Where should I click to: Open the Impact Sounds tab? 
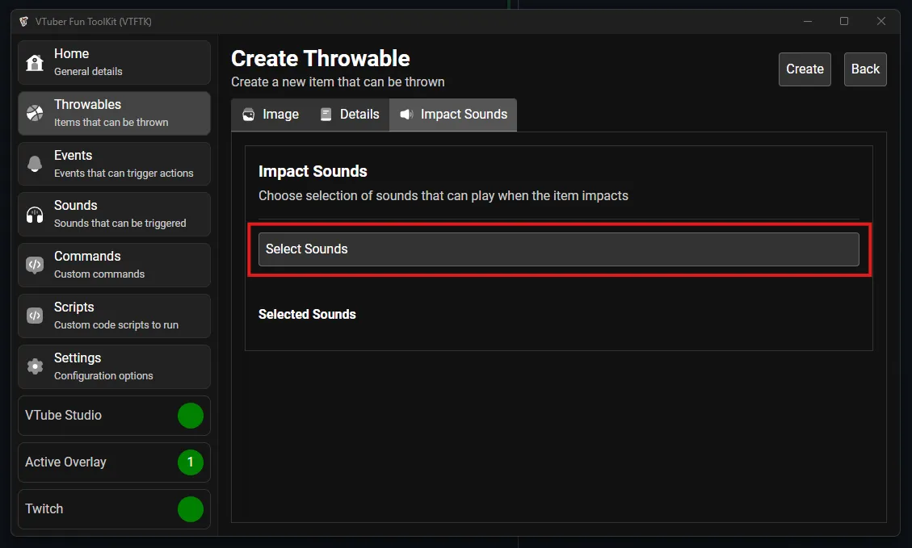[x=453, y=115]
